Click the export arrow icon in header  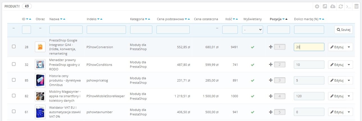(325, 6)
